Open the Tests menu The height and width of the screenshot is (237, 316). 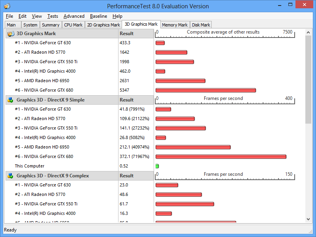[x=53, y=16]
